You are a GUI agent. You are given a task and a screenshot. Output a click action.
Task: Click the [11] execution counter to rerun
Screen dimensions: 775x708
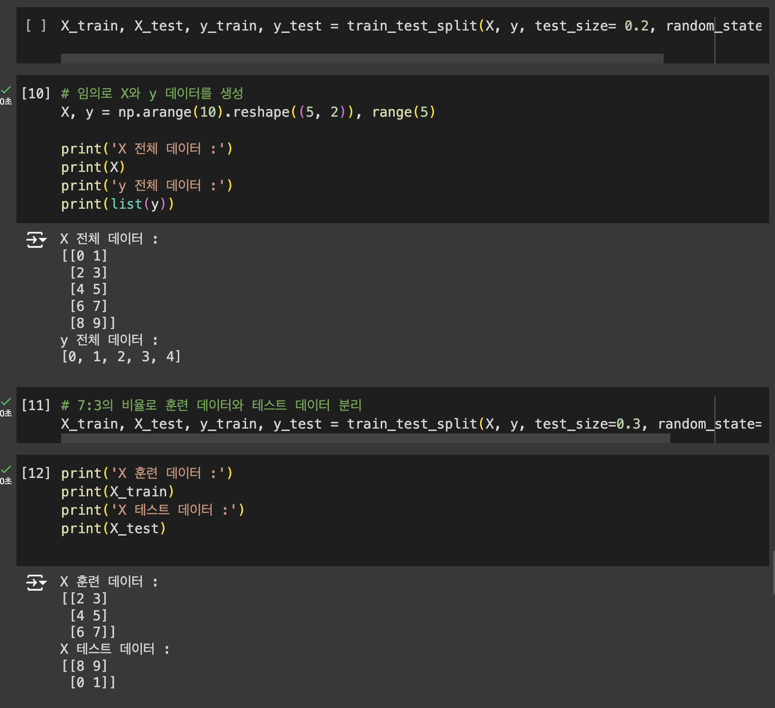point(36,405)
